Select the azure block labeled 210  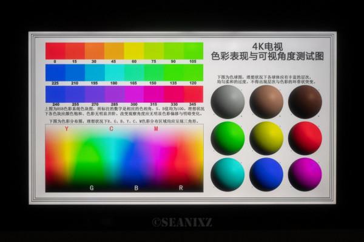(75, 72)
